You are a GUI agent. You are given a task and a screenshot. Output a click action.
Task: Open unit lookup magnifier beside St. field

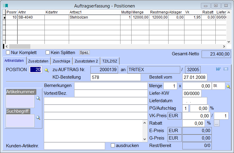[x=228, y=86]
